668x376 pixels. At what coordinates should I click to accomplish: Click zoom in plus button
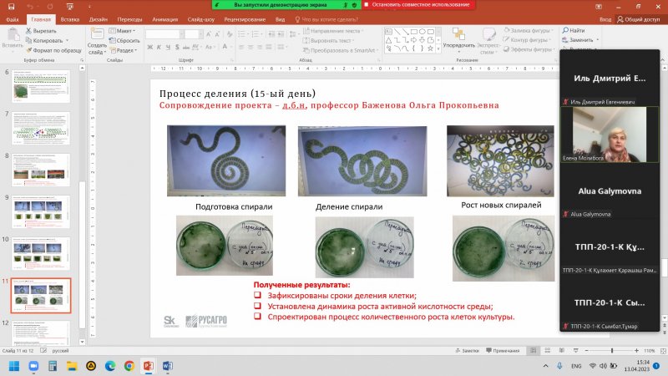pyautogui.click(x=636, y=350)
